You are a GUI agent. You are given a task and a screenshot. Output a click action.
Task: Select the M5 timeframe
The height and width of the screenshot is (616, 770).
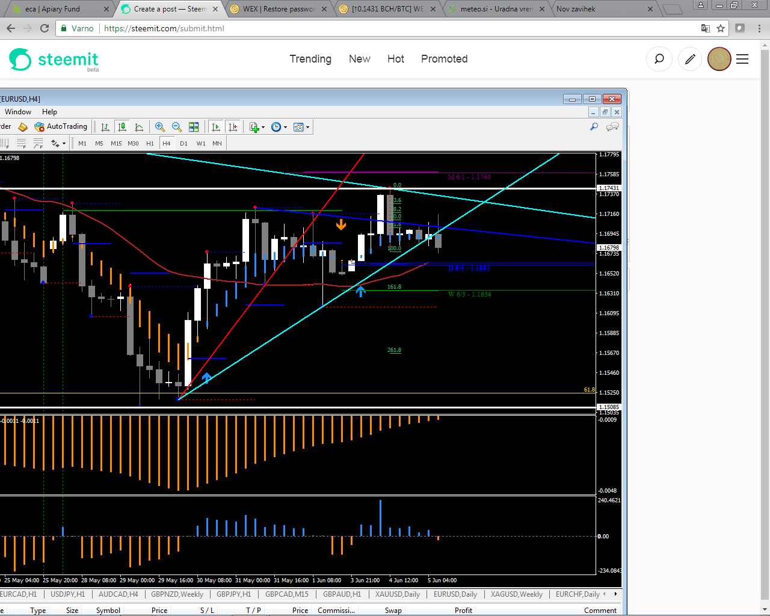coord(99,143)
